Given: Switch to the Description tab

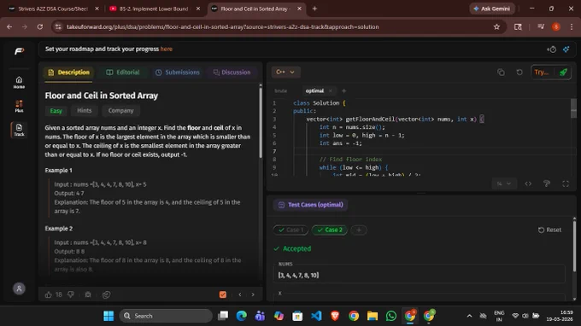Looking at the screenshot, I should point(69,73).
